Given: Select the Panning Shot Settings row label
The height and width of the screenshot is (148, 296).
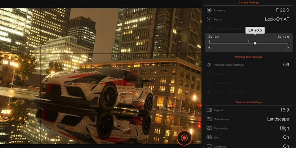Looking at the screenshot, I should coord(229,65).
